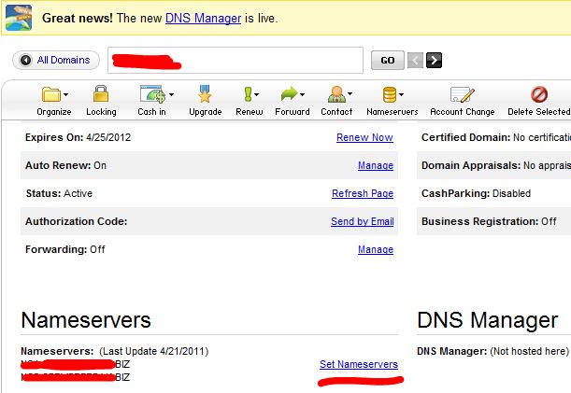
Task: Click the Nameservers section heading
Action: tap(86, 320)
